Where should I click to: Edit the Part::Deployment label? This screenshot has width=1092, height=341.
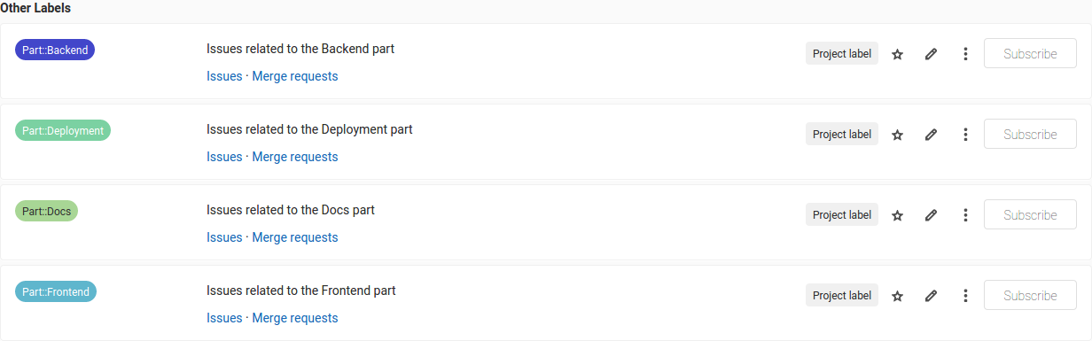(x=931, y=135)
